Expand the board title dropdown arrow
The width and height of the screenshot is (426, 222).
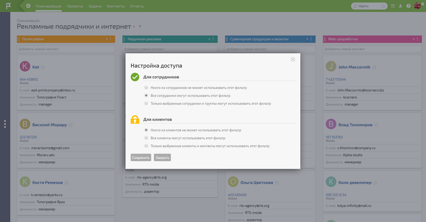point(134,27)
